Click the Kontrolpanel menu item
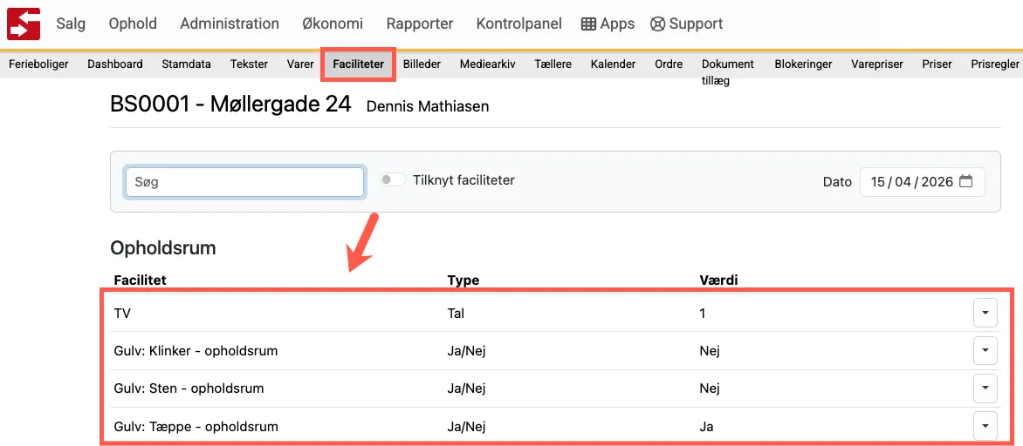 tap(518, 24)
